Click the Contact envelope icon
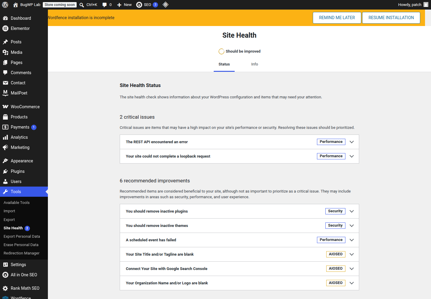 point(5,83)
